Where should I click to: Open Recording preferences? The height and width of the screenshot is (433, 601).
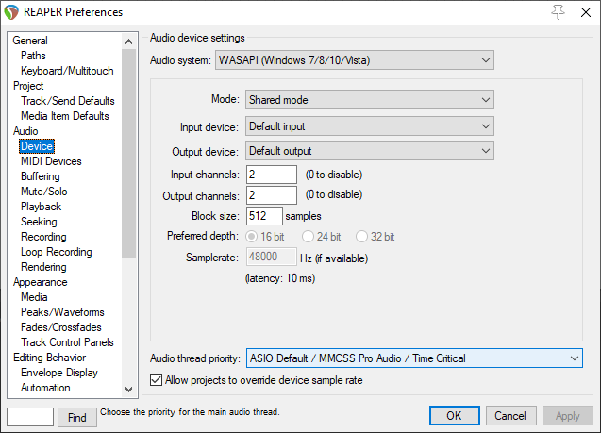pyautogui.click(x=43, y=237)
